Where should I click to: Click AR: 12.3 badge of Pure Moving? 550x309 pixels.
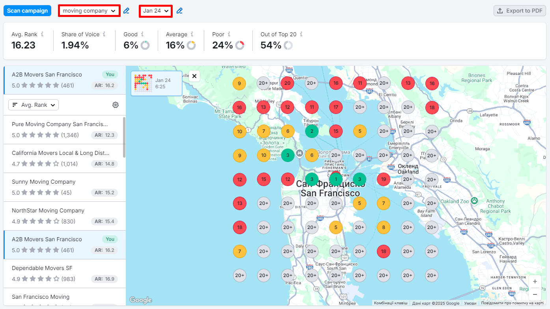(x=104, y=135)
